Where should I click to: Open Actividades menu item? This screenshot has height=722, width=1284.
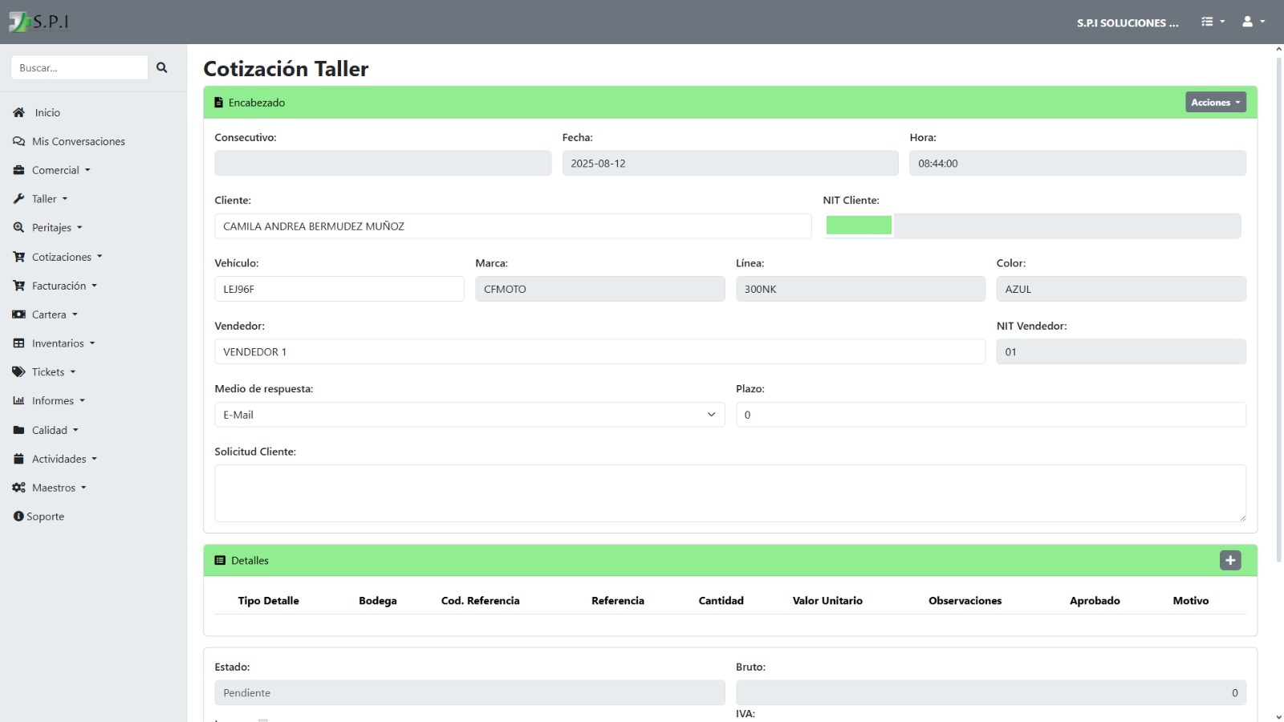point(64,459)
